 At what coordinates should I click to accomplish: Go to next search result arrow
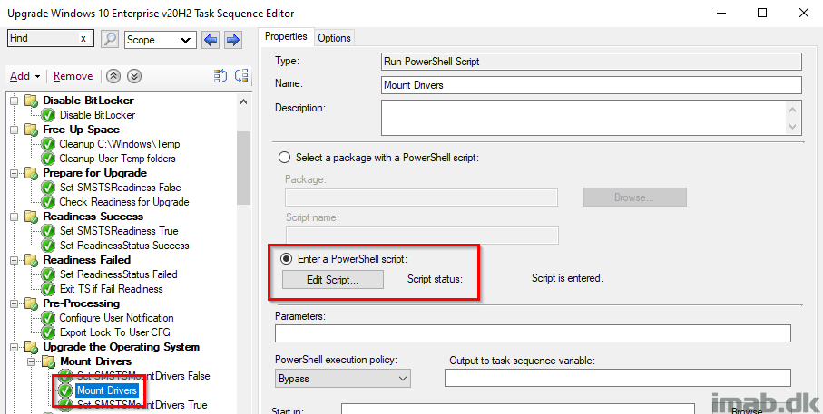point(232,39)
